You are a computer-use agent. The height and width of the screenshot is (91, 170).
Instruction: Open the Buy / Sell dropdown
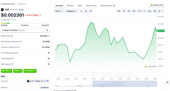point(6,71)
